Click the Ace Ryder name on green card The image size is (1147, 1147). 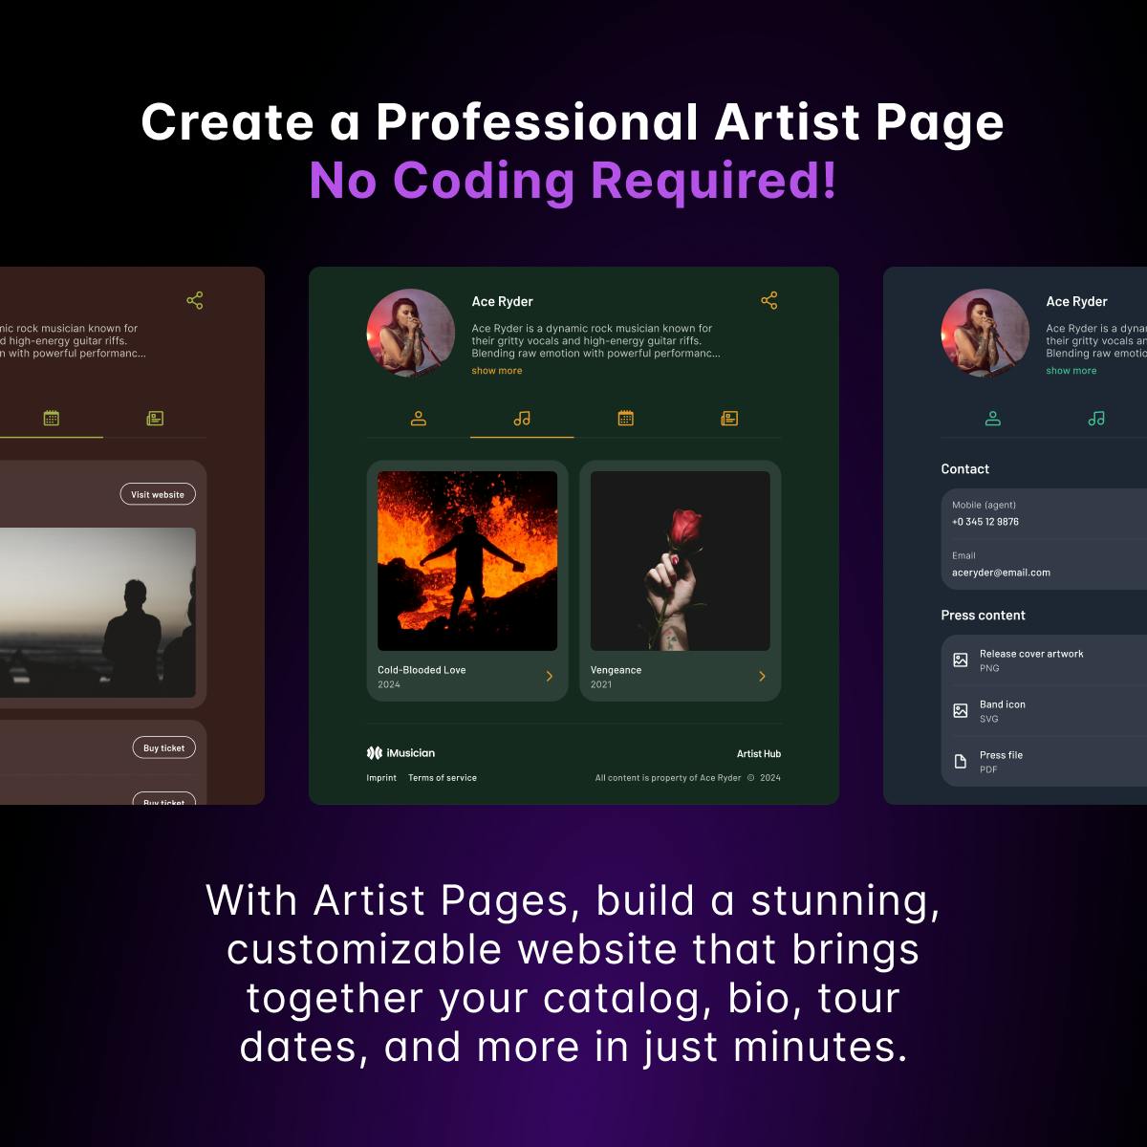[502, 301]
